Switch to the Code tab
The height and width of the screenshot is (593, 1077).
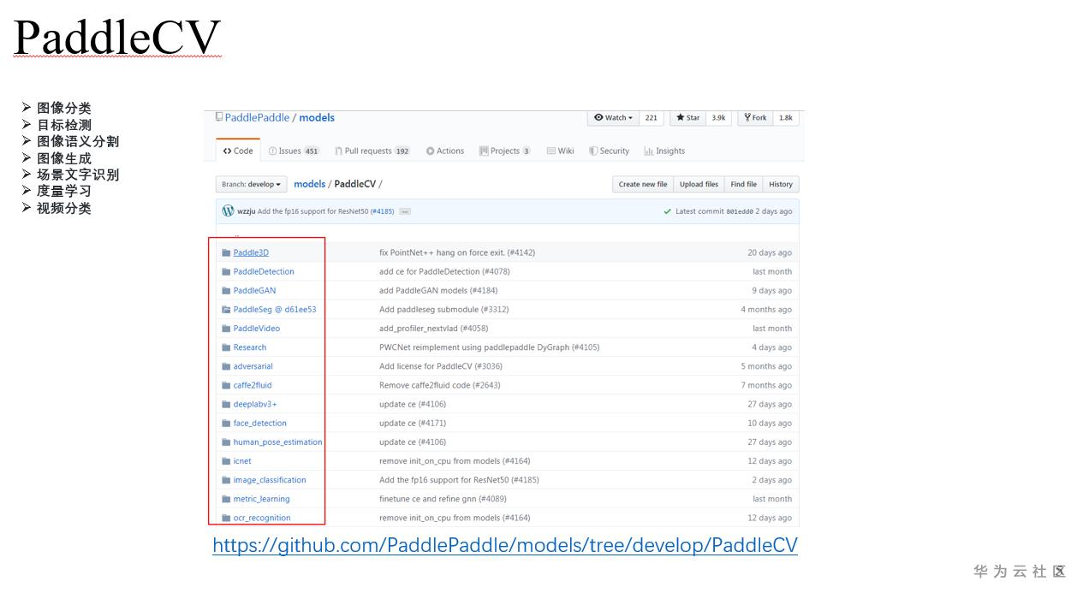(238, 151)
